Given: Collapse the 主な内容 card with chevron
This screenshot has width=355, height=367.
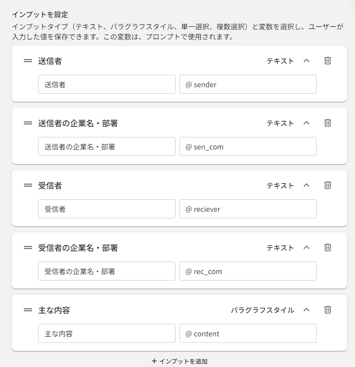Looking at the screenshot, I should click(x=306, y=310).
